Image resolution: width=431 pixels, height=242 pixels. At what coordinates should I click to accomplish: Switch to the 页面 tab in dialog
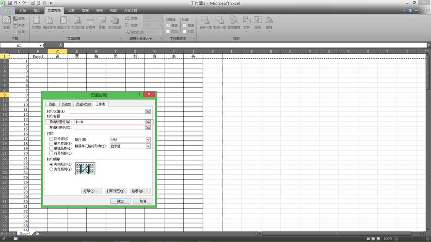(52, 104)
